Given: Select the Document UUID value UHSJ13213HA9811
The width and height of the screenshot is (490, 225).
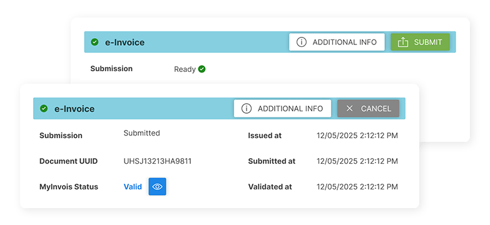Looking at the screenshot, I should click(x=158, y=161).
